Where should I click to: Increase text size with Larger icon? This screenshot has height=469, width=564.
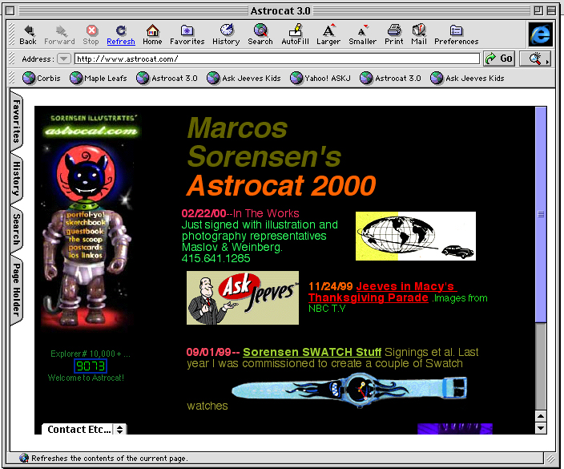click(328, 30)
